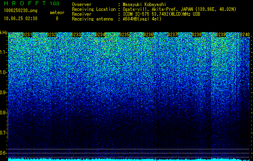Click observer name Masayuki Kobayashi
253x161 pixels.
tap(144, 4)
